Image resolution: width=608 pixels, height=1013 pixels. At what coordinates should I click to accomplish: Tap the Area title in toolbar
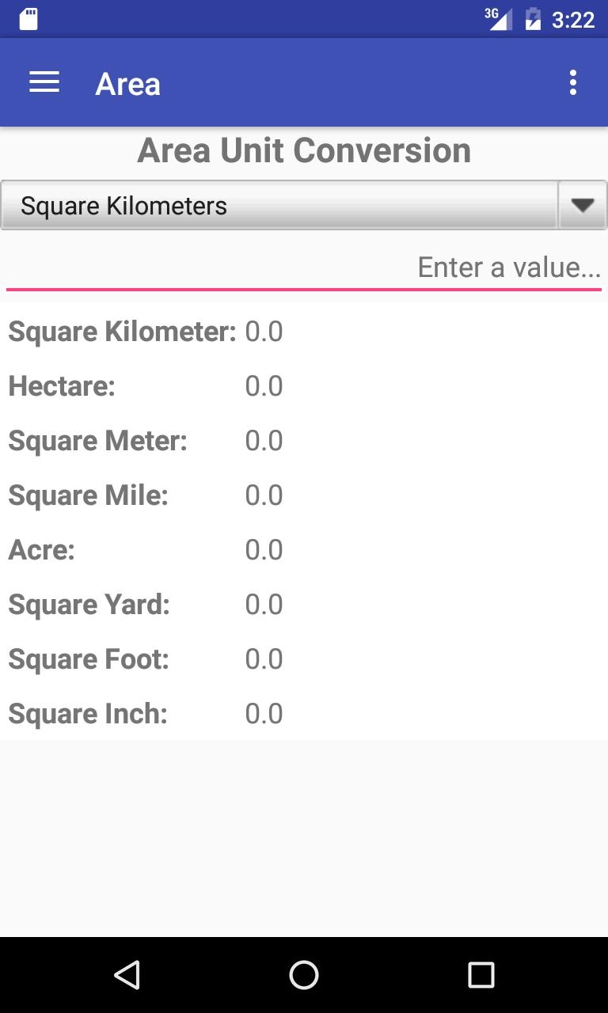(128, 84)
